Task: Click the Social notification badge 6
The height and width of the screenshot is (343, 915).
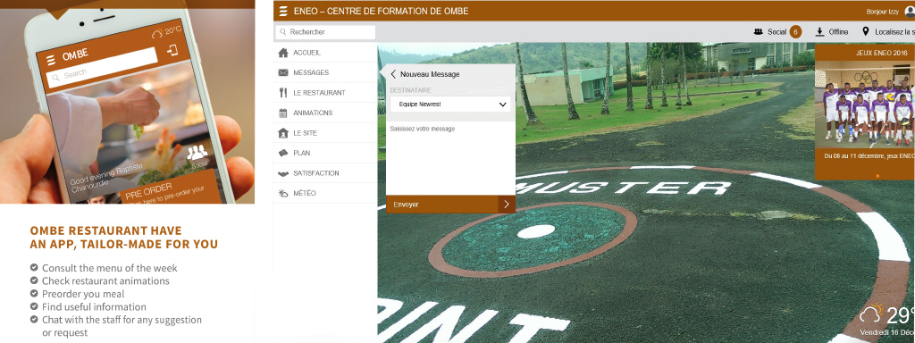Action: pyautogui.click(x=795, y=32)
